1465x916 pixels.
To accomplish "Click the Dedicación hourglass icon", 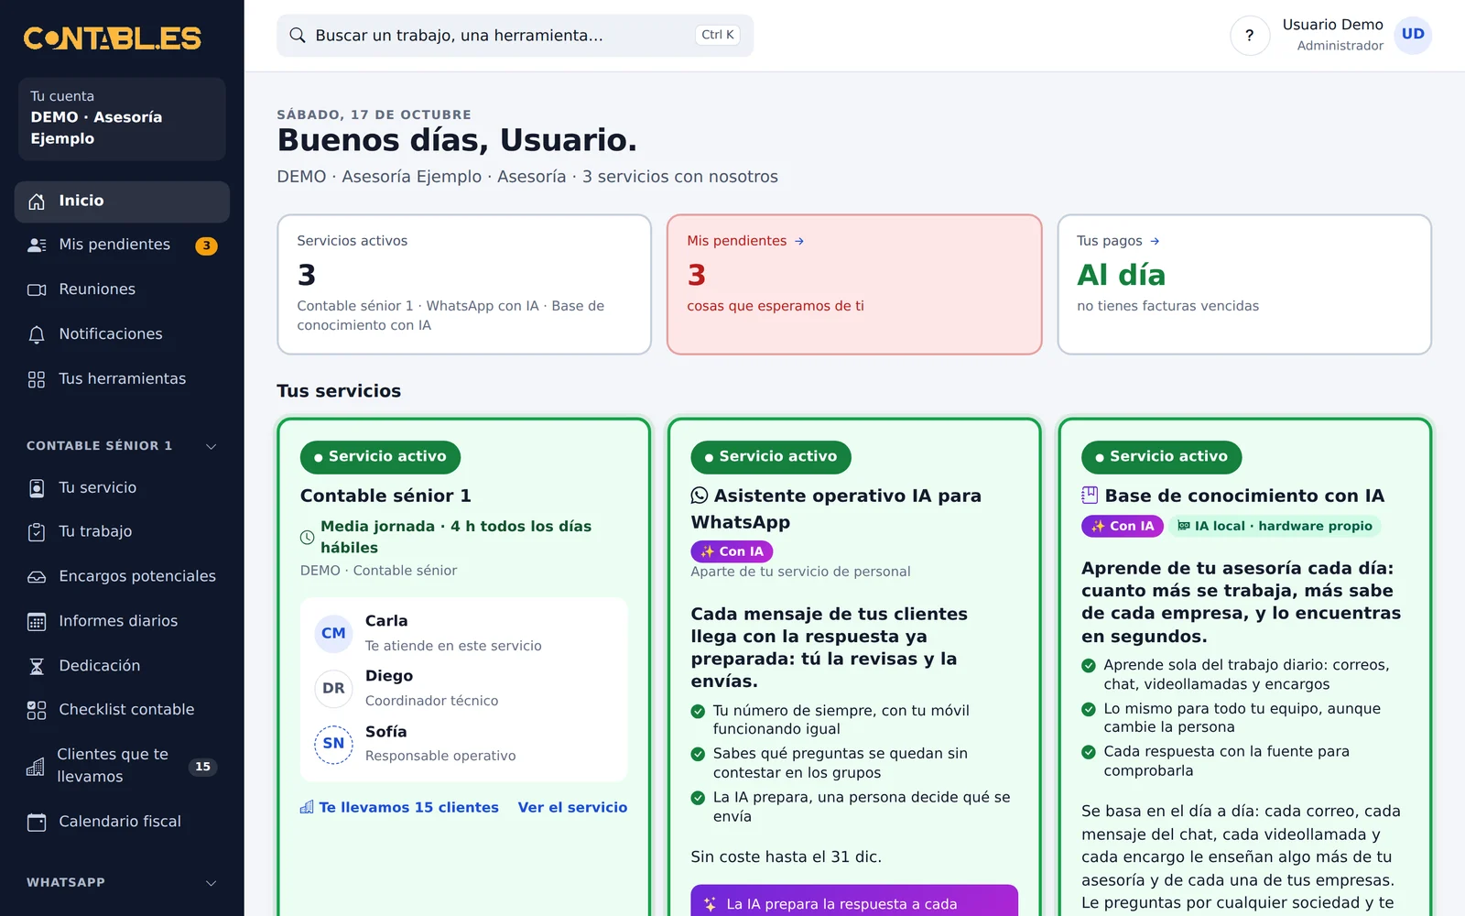I will pyautogui.click(x=37, y=666).
